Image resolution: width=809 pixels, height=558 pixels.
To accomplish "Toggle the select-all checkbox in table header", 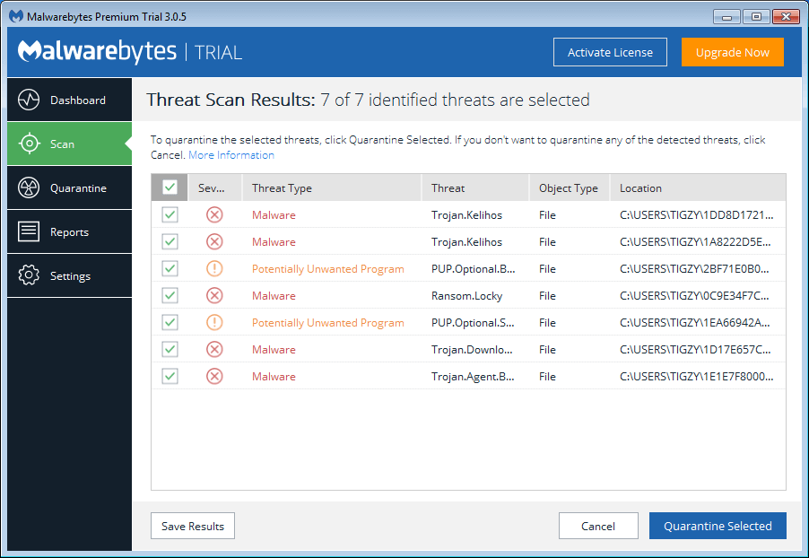I will (x=170, y=187).
